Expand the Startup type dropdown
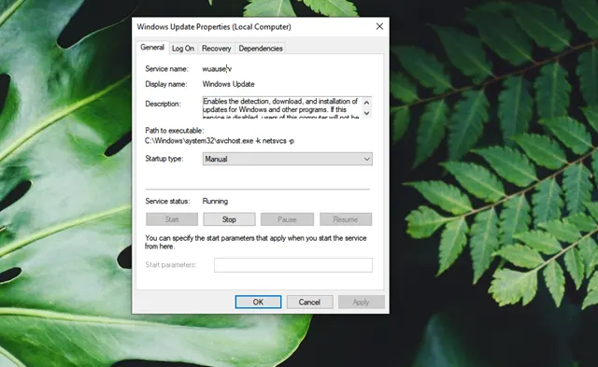This screenshot has height=367, width=598. [288, 159]
